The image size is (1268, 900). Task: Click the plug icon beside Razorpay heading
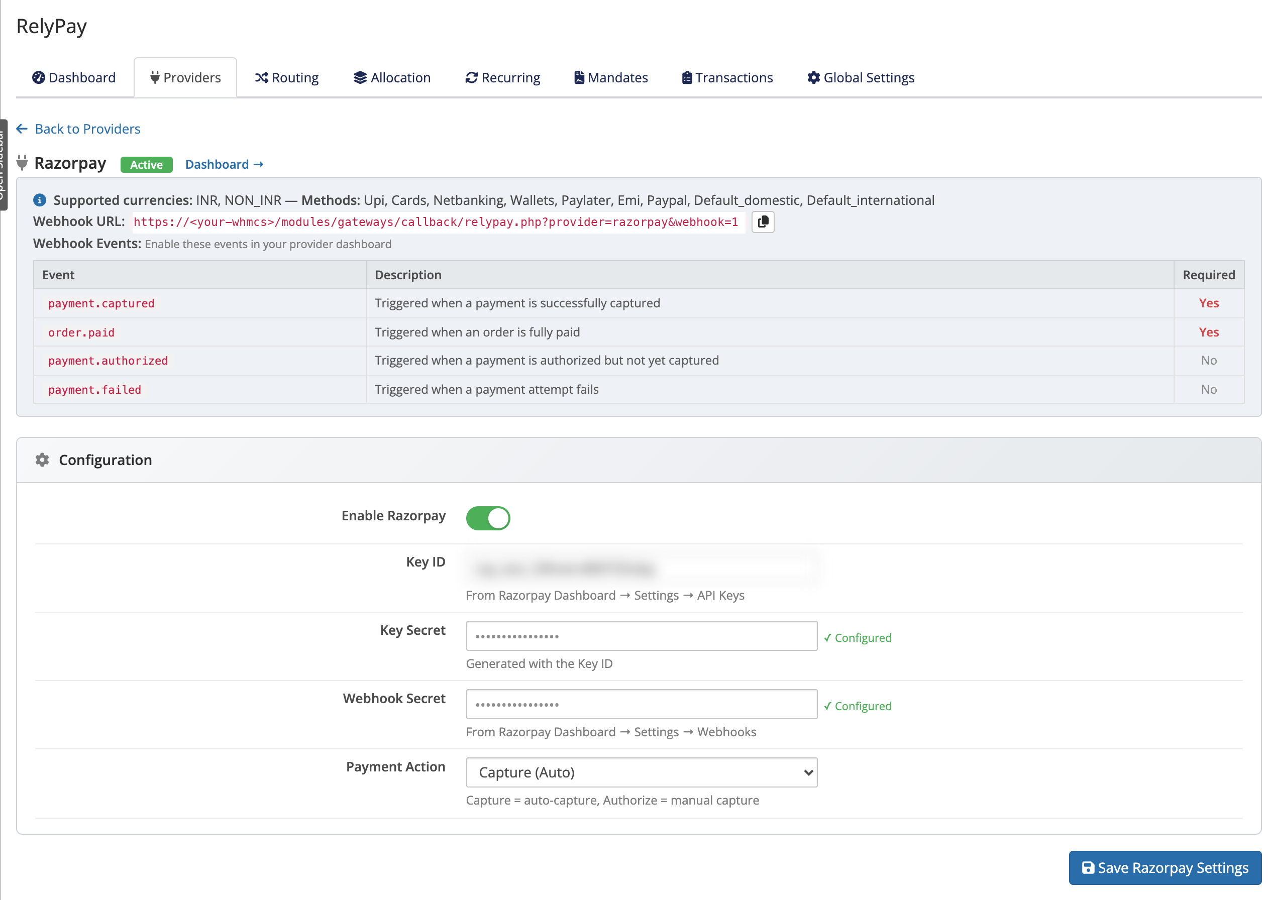tap(22, 162)
